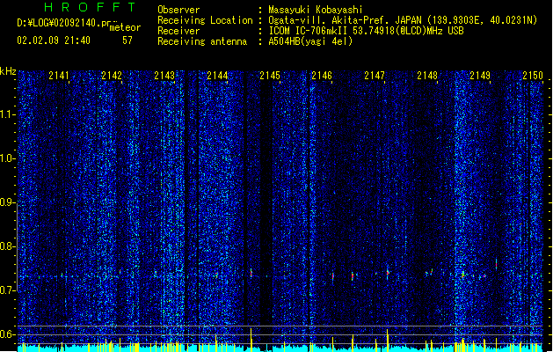This screenshot has height=352, width=553.
Task: Click the 1.1 frequency axis label
Action: click(8, 114)
